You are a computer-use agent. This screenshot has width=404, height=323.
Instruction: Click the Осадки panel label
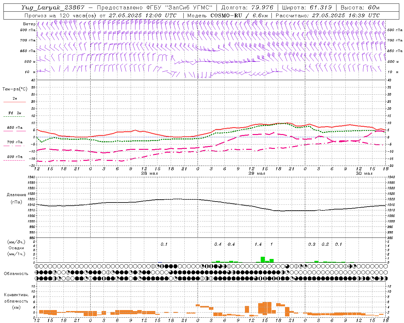pyautogui.click(x=16, y=248)
